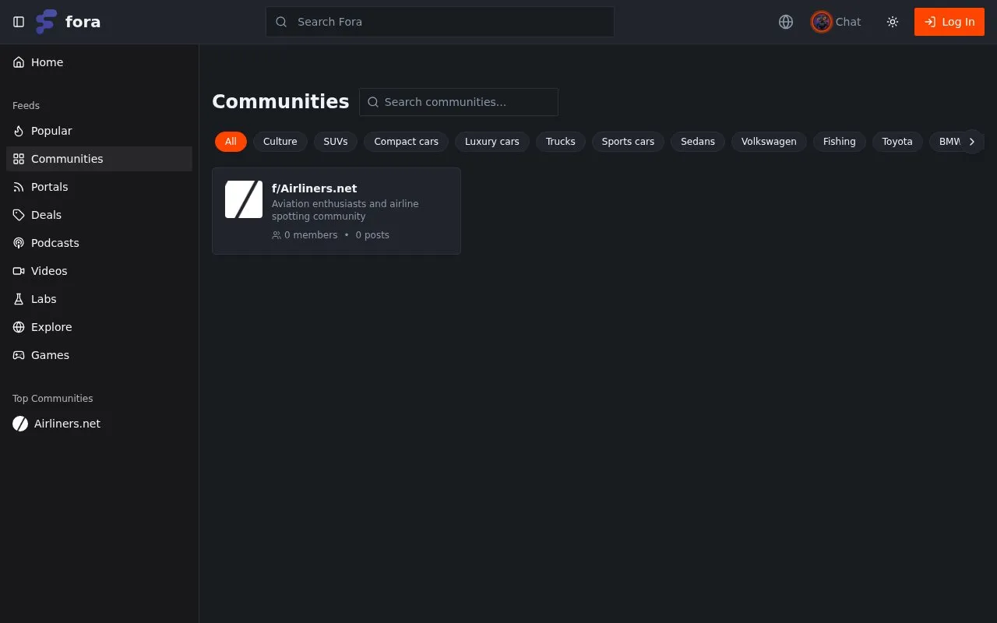Open the language globe icon

786,22
